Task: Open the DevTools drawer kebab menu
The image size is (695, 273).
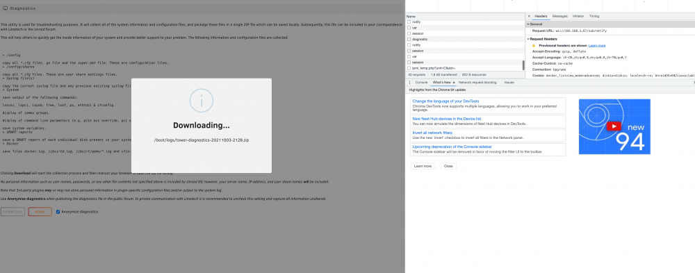Action: pyautogui.click(x=409, y=83)
